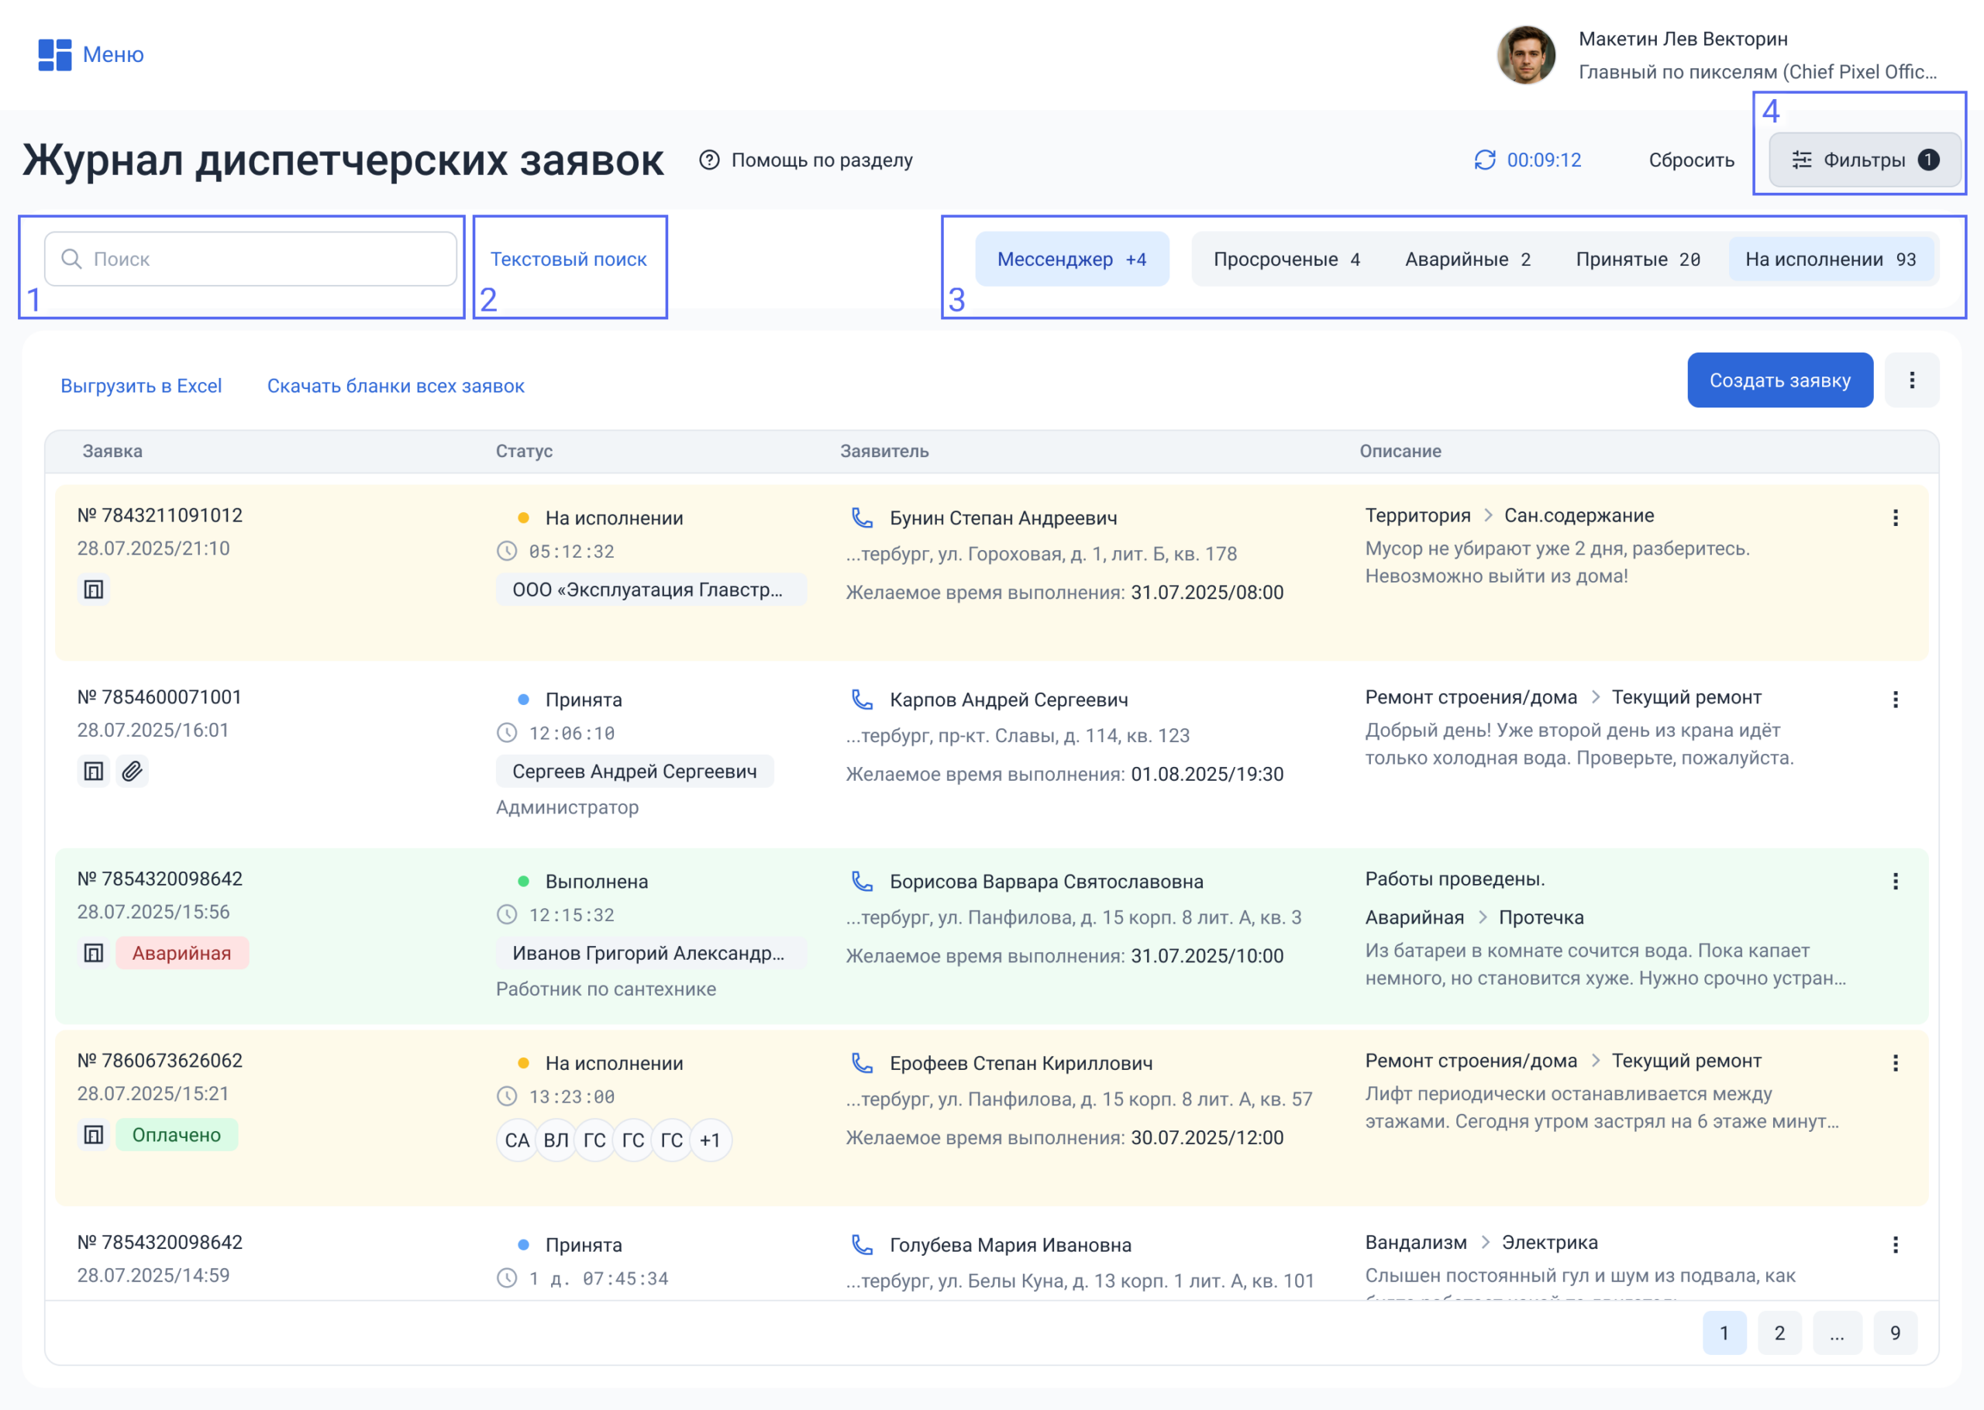Click the Выгрузить в Excel link
The image size is (1984, 1410).
140,386
